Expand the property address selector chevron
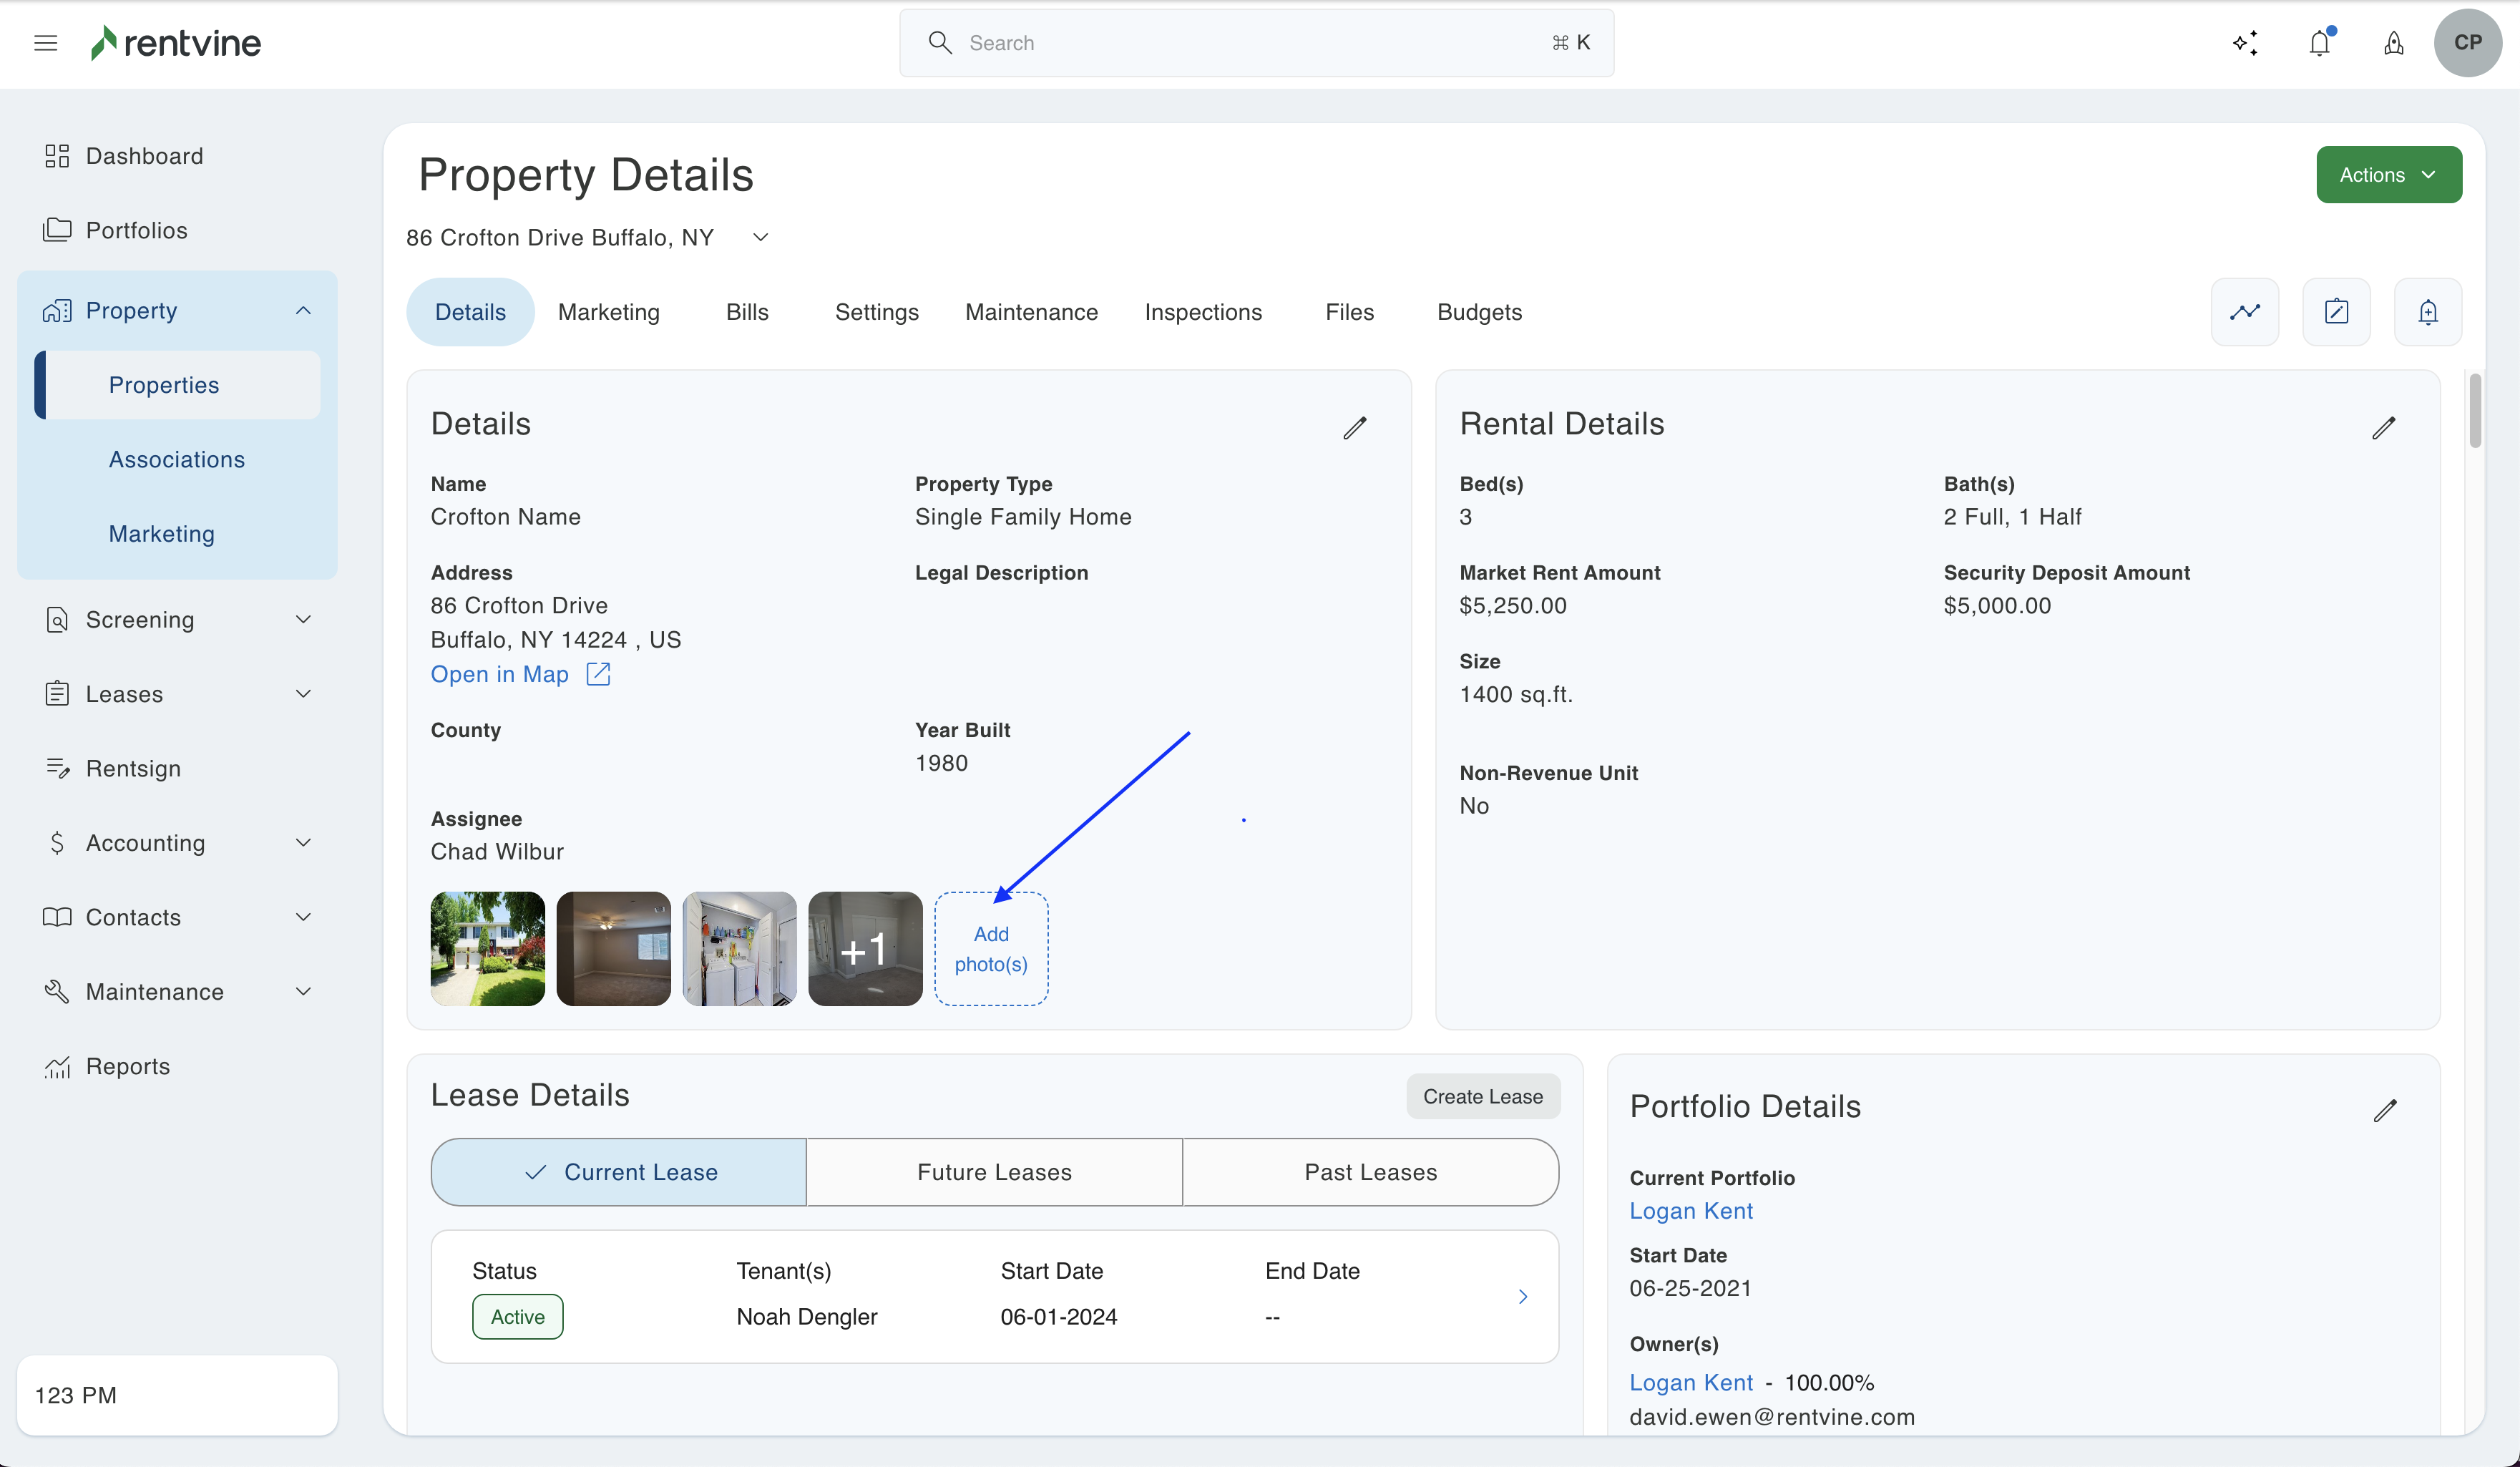 click(761, 238)
